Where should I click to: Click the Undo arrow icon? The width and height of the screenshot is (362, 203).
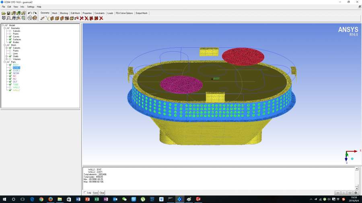click(30, 13)
